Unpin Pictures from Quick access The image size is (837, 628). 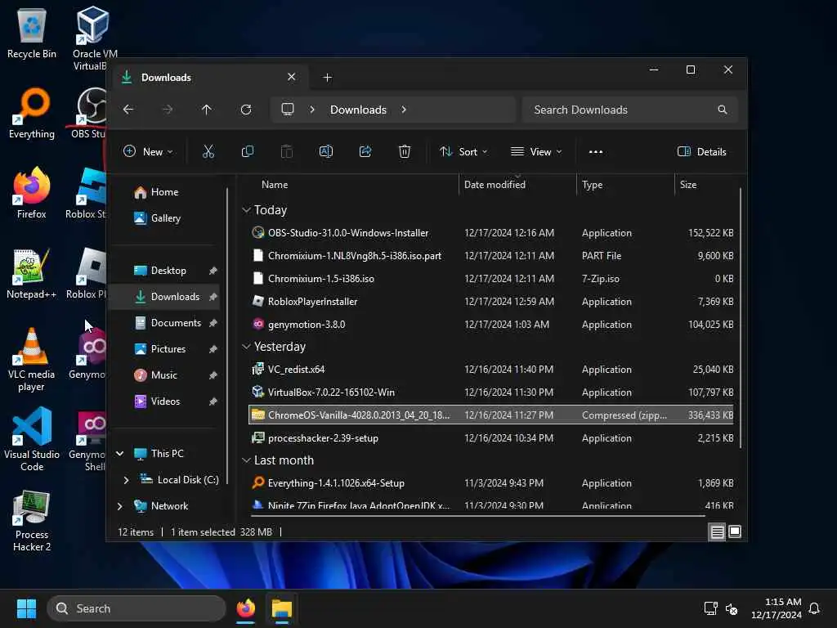pos(213,349)
